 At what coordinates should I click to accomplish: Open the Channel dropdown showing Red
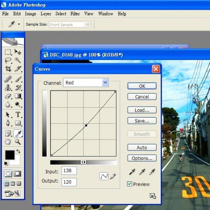86,83
